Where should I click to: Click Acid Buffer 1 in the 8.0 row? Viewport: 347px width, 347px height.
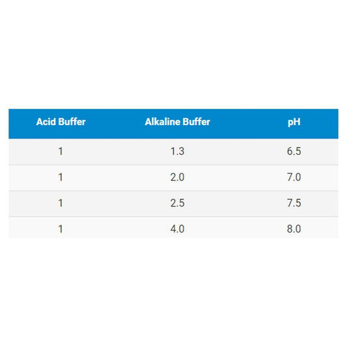[61, 229]
